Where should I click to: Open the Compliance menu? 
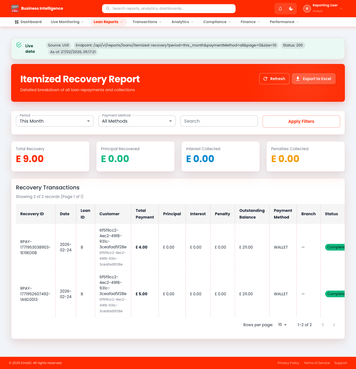point(217,22)
